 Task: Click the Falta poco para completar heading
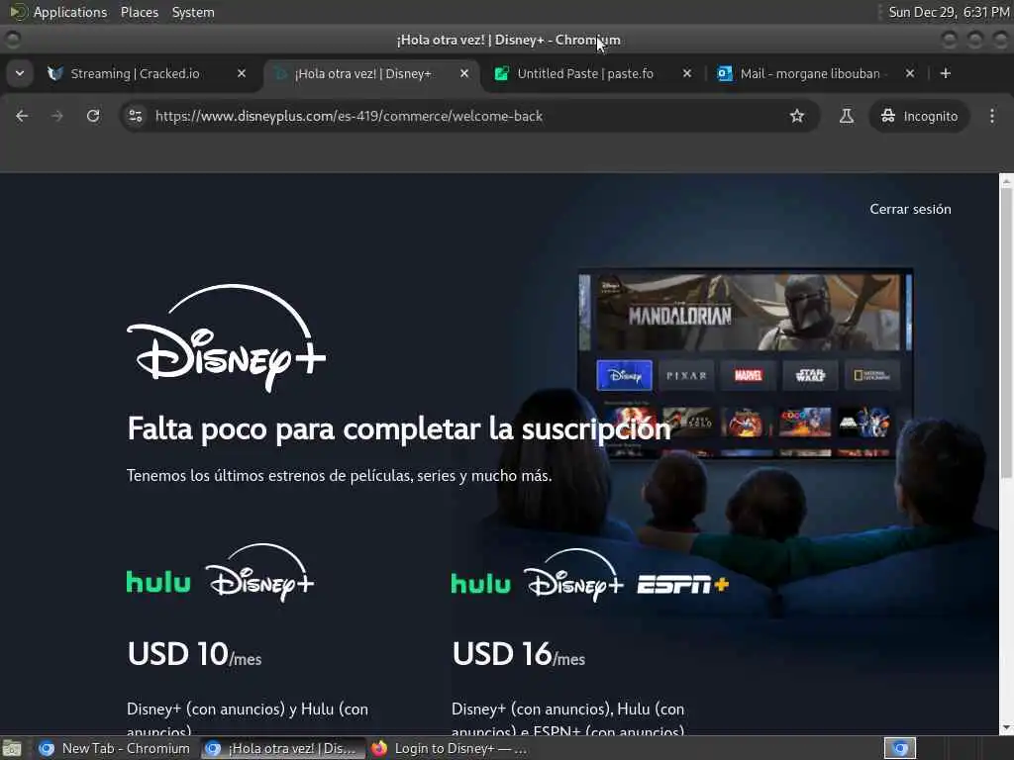point(398,429)
